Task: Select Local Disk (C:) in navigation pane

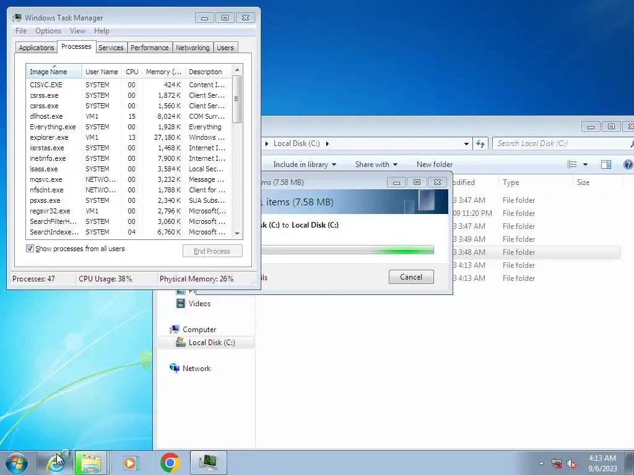Action: click(x=206, y=343)
